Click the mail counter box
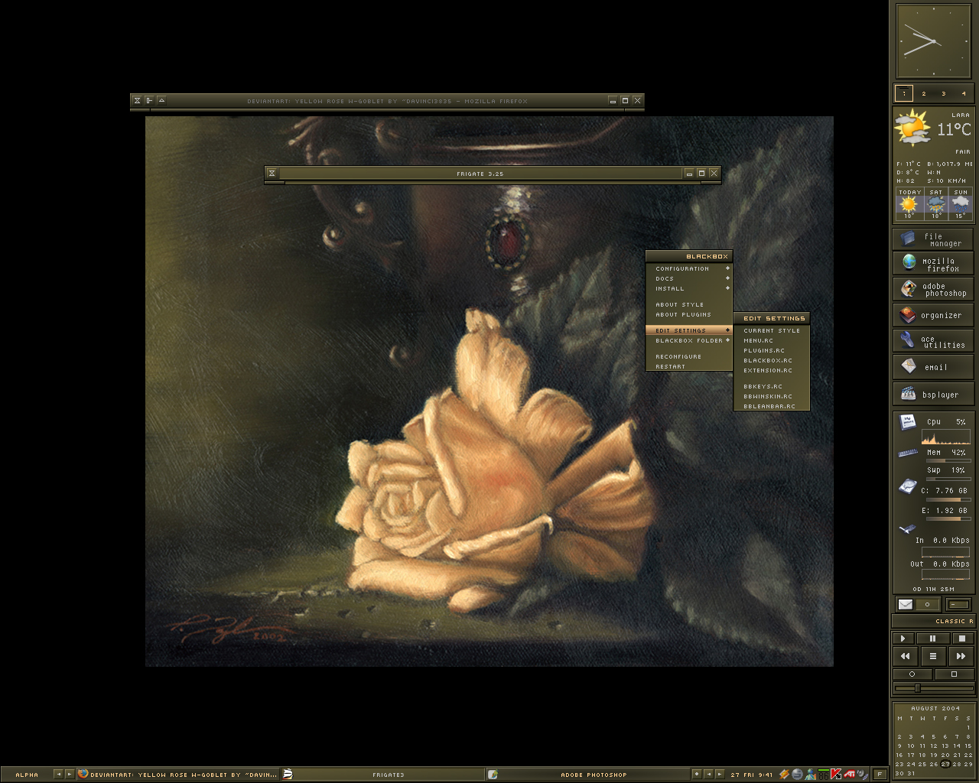979x783 pixels. tap(928, 604)
